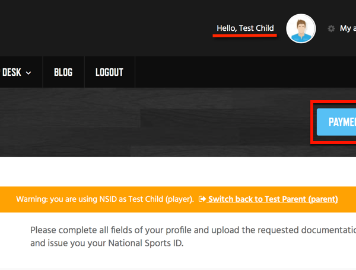Select LOGOUT in the navigation bar
The width and height of the screenshot is (356, 270).
coord(109,72)
